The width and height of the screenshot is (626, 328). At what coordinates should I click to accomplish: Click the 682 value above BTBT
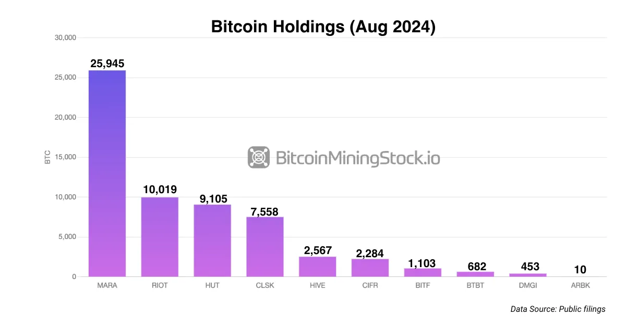pyautogui.click(x=475, y=266)
